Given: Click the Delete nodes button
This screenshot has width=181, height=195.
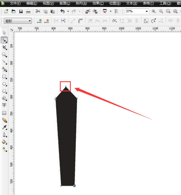Looking at the screenshot, I should [46, 21].
